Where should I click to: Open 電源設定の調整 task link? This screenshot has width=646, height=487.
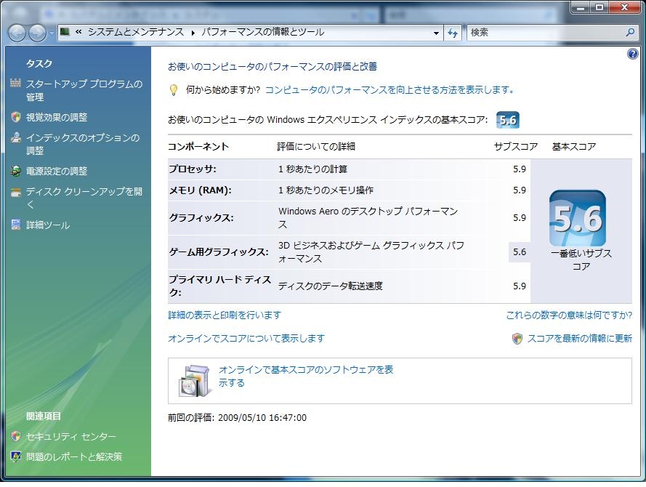pos(57,171)
